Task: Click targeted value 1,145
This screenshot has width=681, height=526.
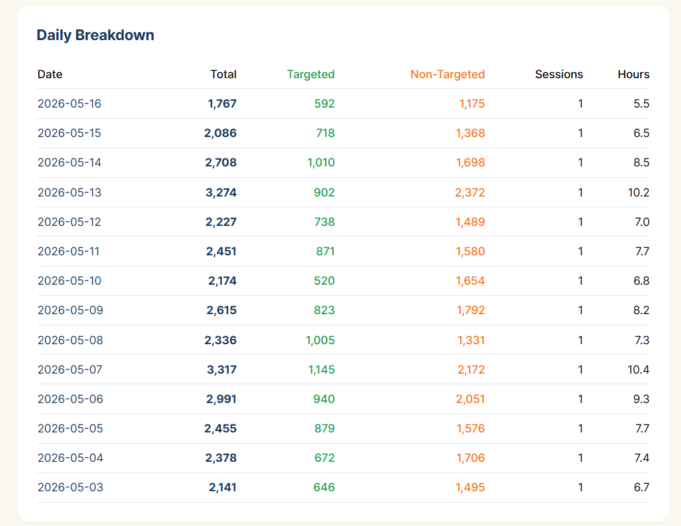Action: (321, 370)
